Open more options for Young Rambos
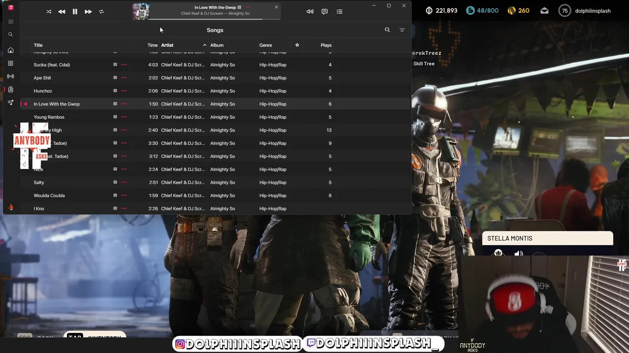629x353 pixels. [124, 117]
